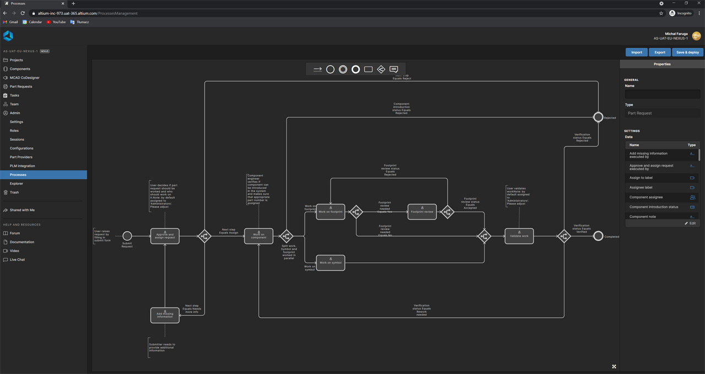The width and height of the screenshot is (705, 374).
Task: Open Part Requests in sidebar
Action: (x=21, y=86)
